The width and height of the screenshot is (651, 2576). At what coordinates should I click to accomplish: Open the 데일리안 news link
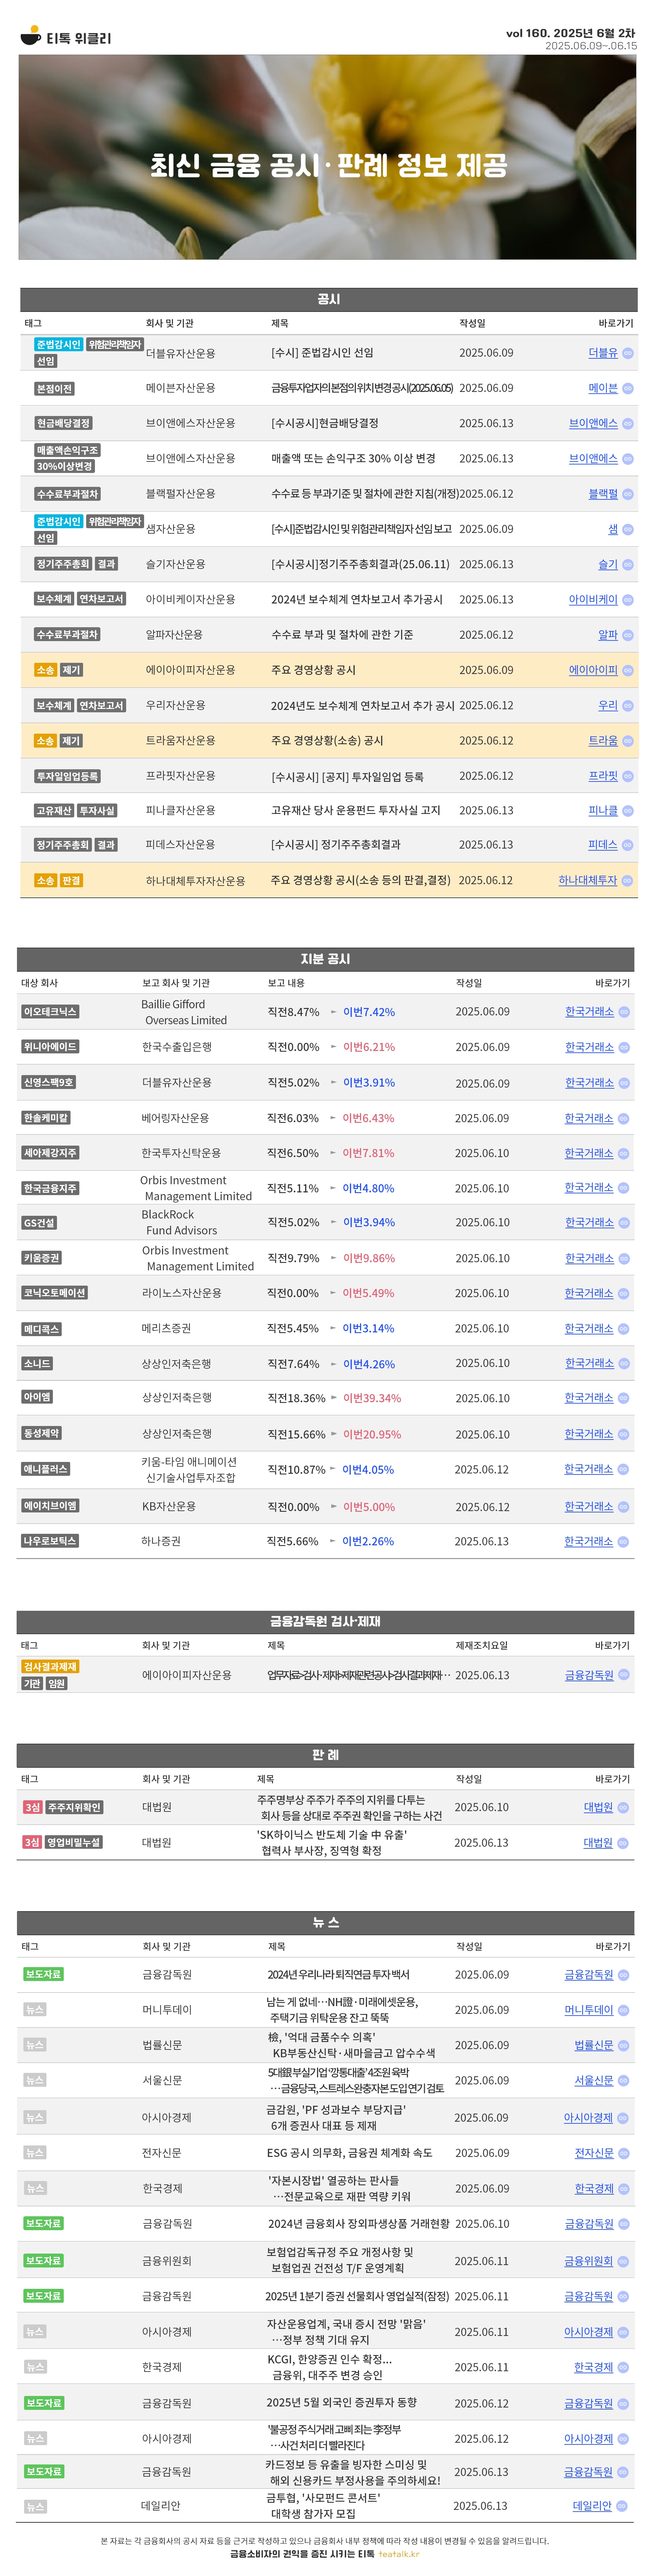point(592,2506)
